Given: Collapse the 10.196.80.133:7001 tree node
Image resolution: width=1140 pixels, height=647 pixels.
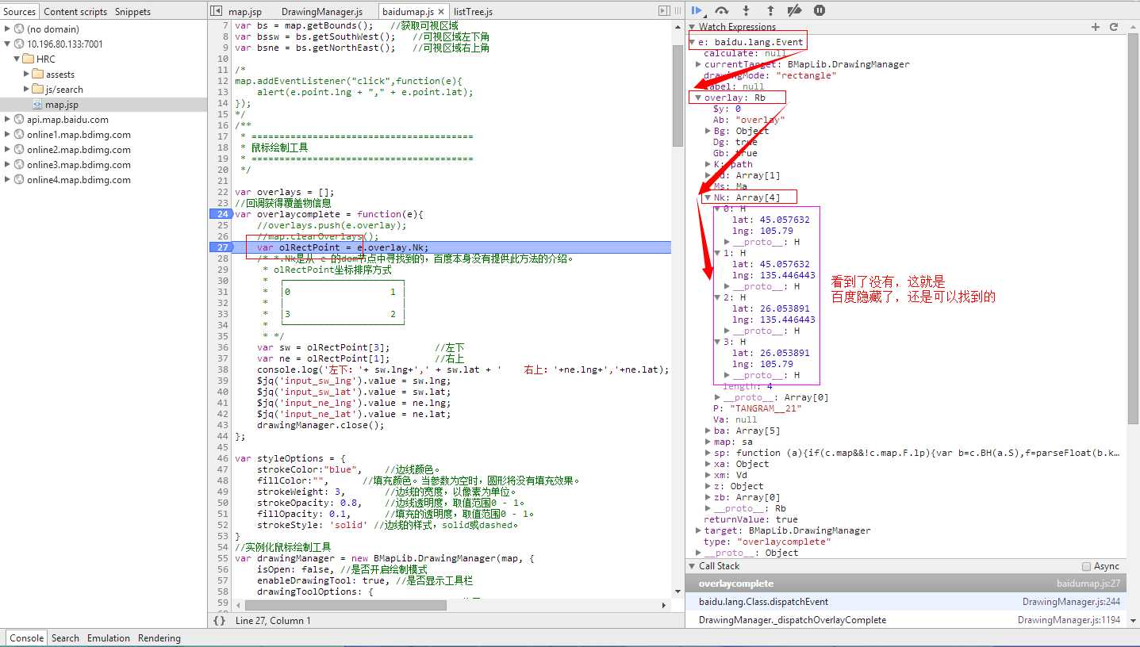Looking at the screenshot, I should (8, 44).
